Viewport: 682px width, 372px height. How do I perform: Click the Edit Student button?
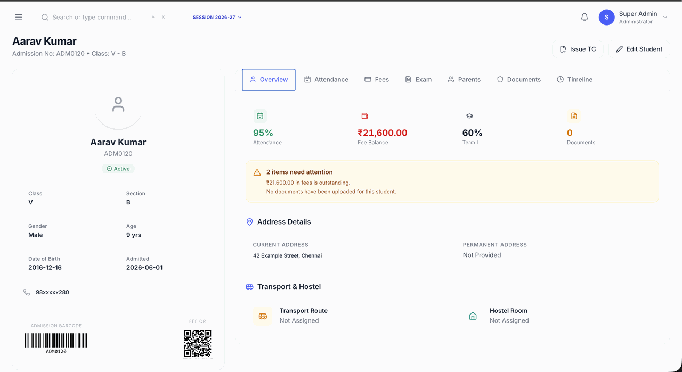639,49
